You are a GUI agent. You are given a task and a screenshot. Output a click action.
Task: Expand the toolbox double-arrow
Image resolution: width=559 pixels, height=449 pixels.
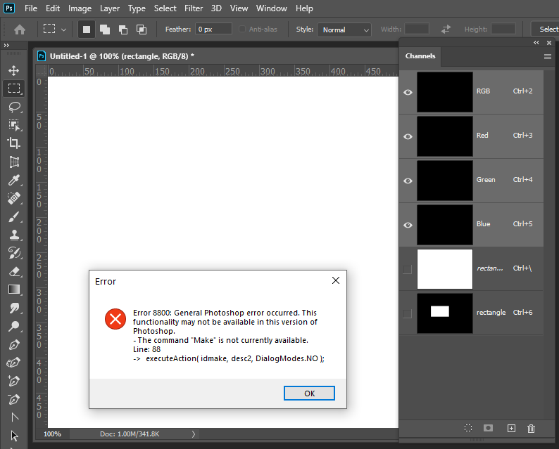point(6,45)
